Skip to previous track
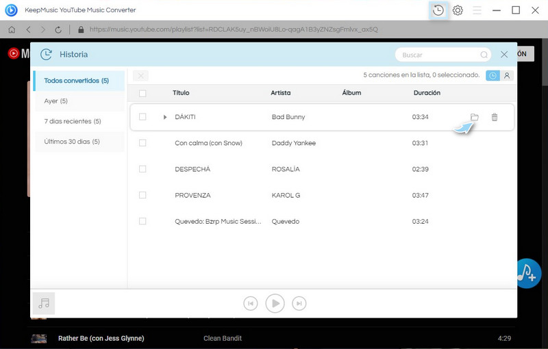Image resolution: width=548 pixels, height=349 pixels. click(x=251, y=303)
